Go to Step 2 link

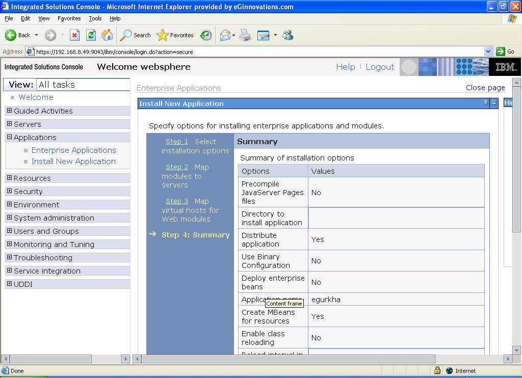tap(177, 167)
